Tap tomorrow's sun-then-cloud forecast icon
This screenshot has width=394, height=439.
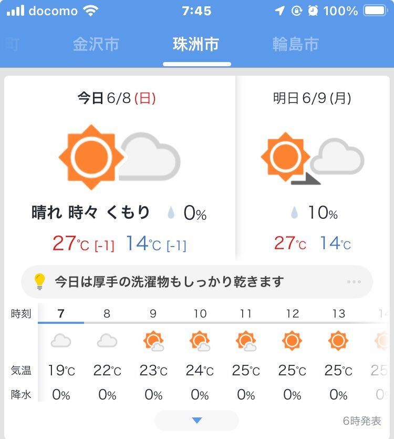coord(313,158)
